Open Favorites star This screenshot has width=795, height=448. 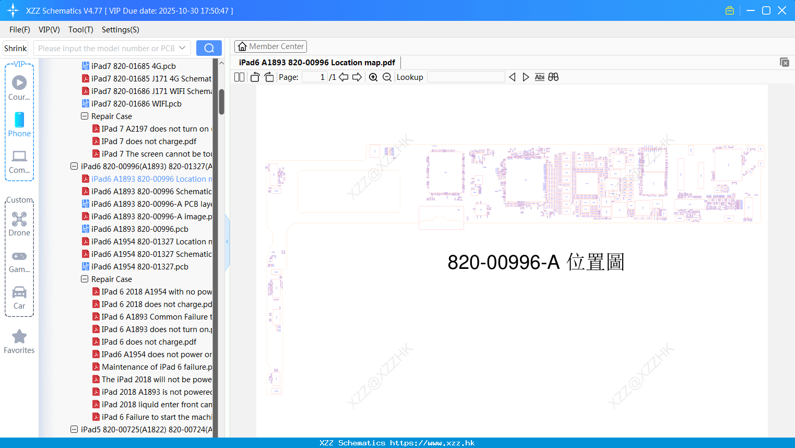[19, 341]
